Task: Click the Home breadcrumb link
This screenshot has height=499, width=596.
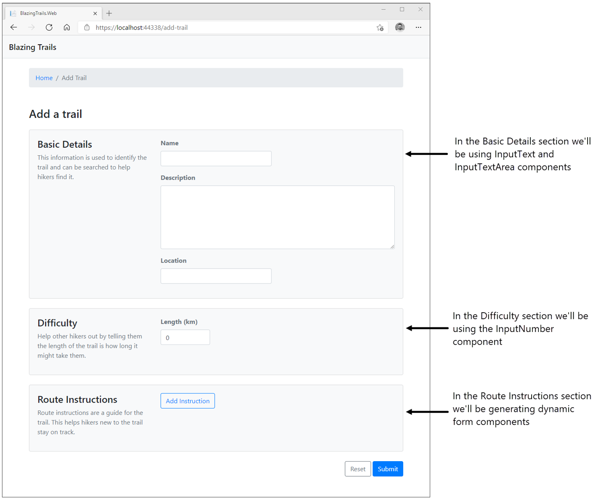Action: coord(44,78)
